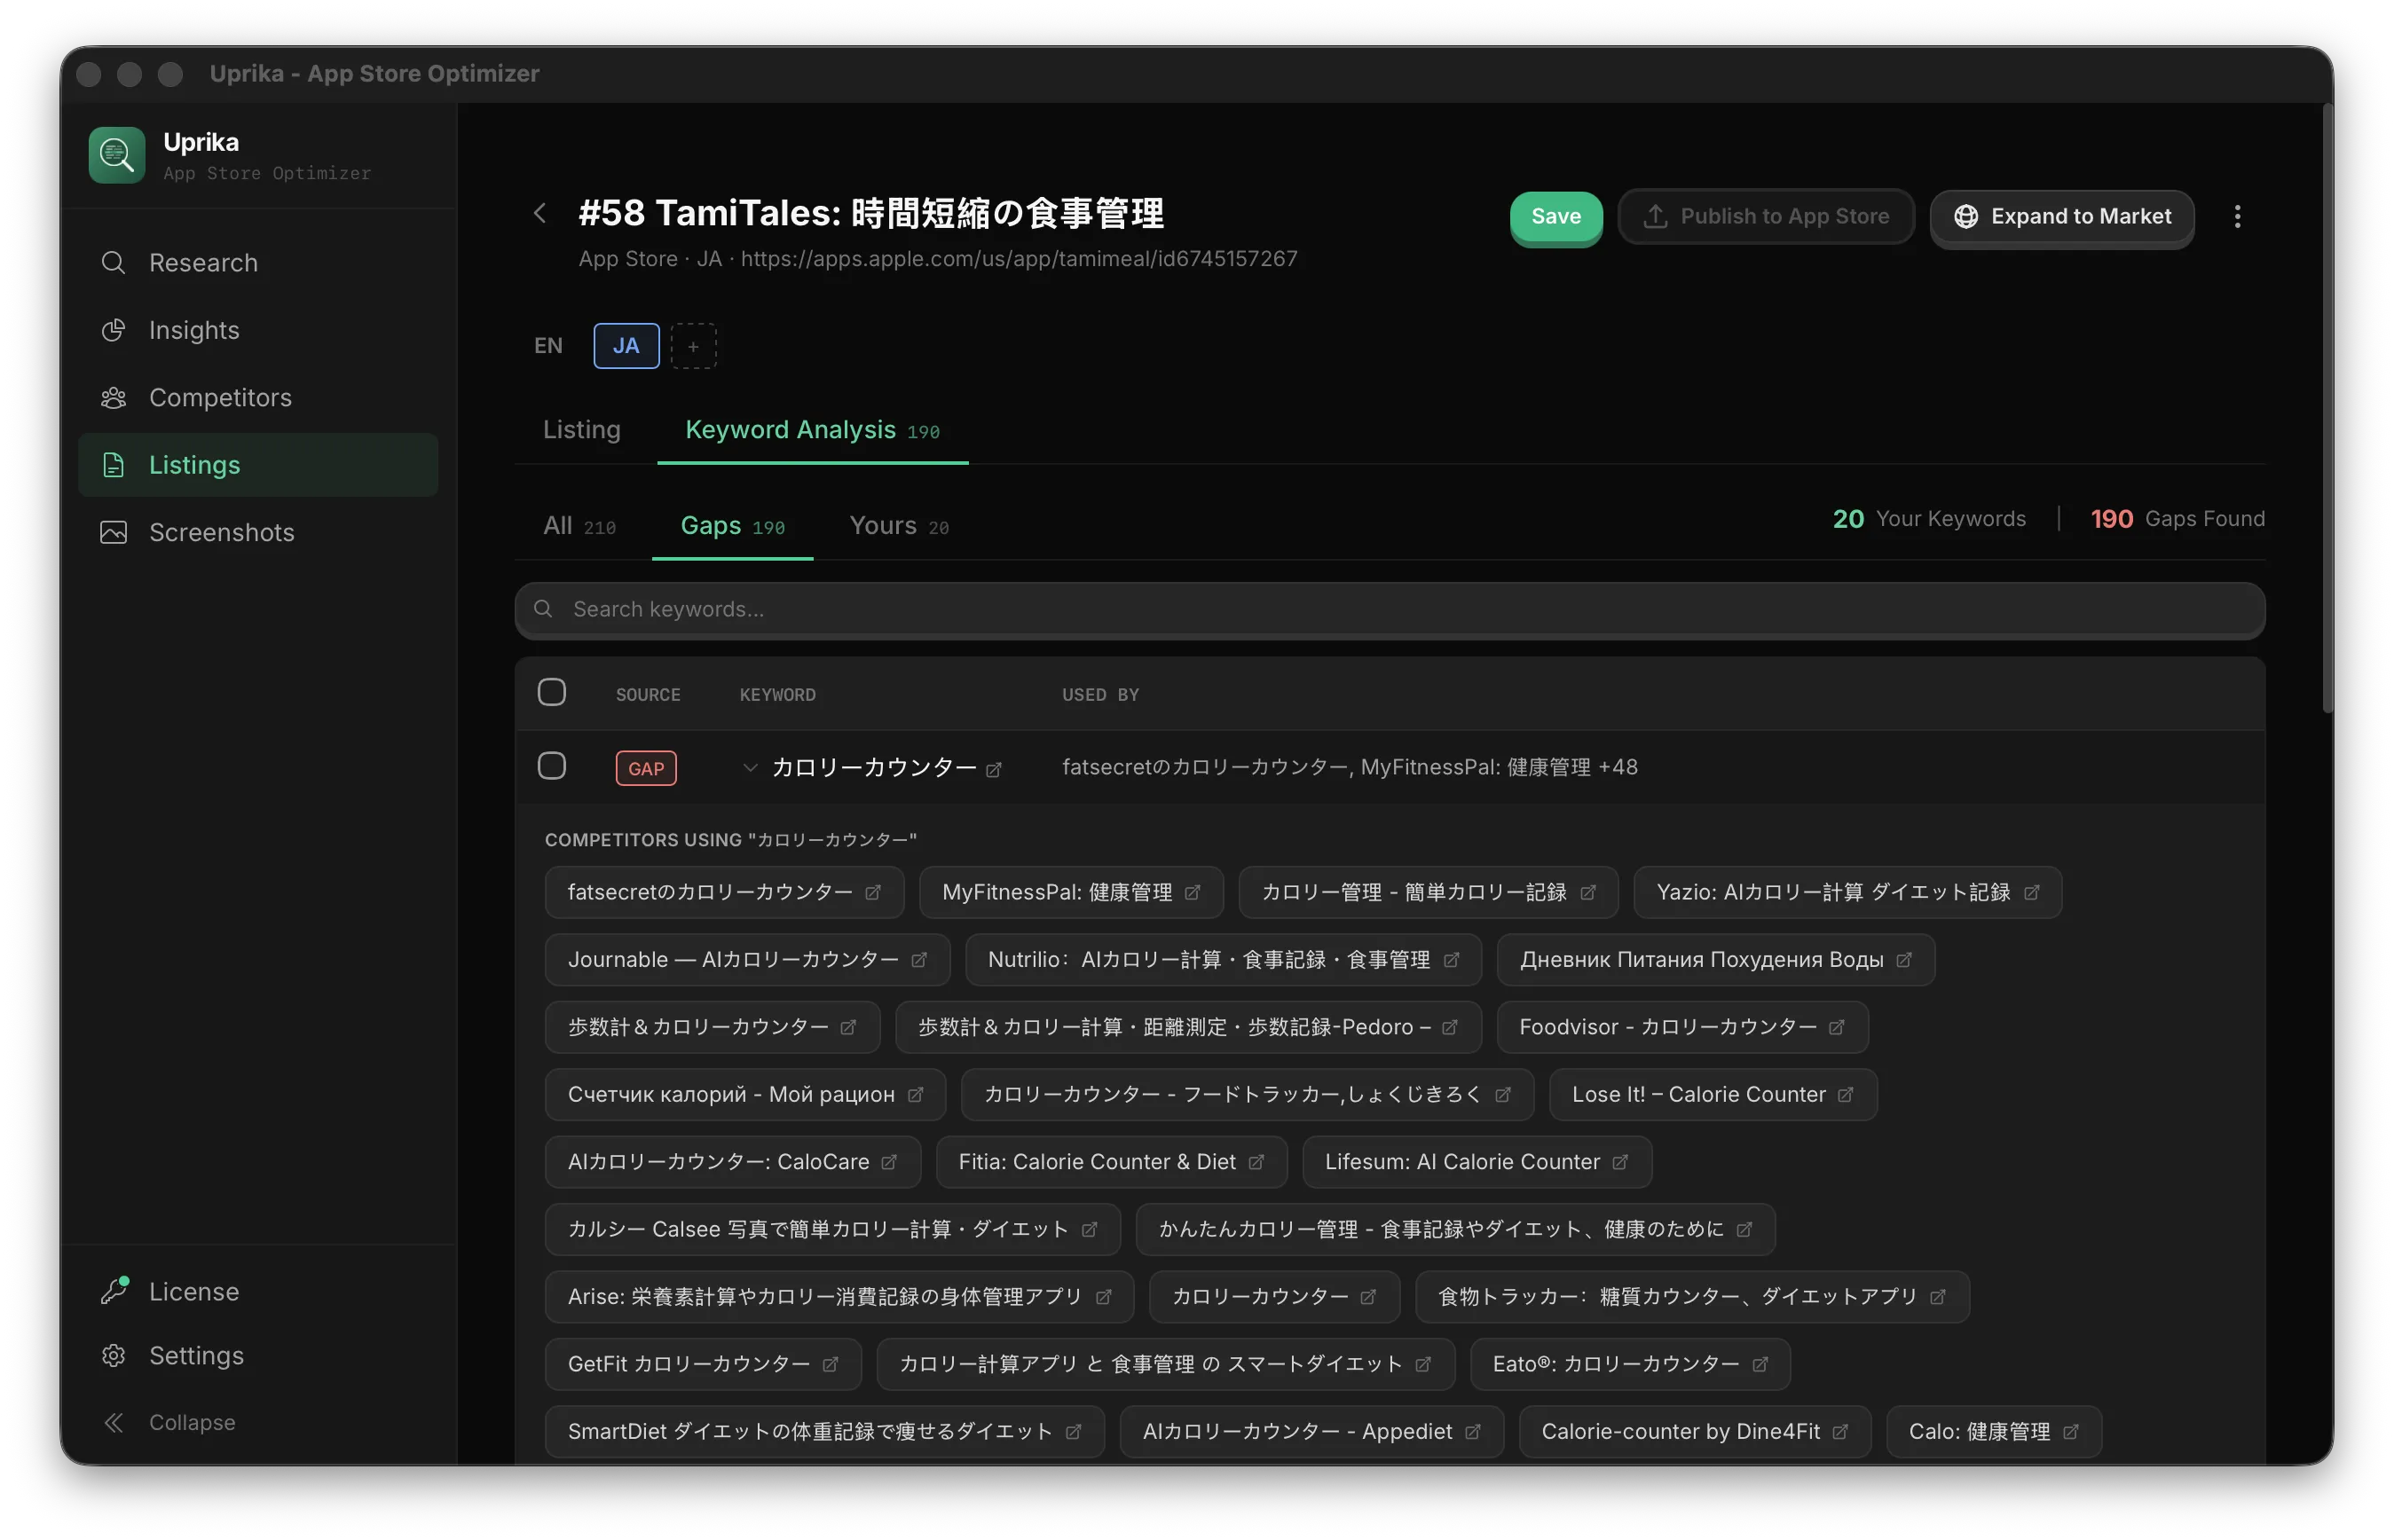Click the 190 Gaps Found counter
Viewport: 2394px width, 1540px height.
[x=2177, y=519]
